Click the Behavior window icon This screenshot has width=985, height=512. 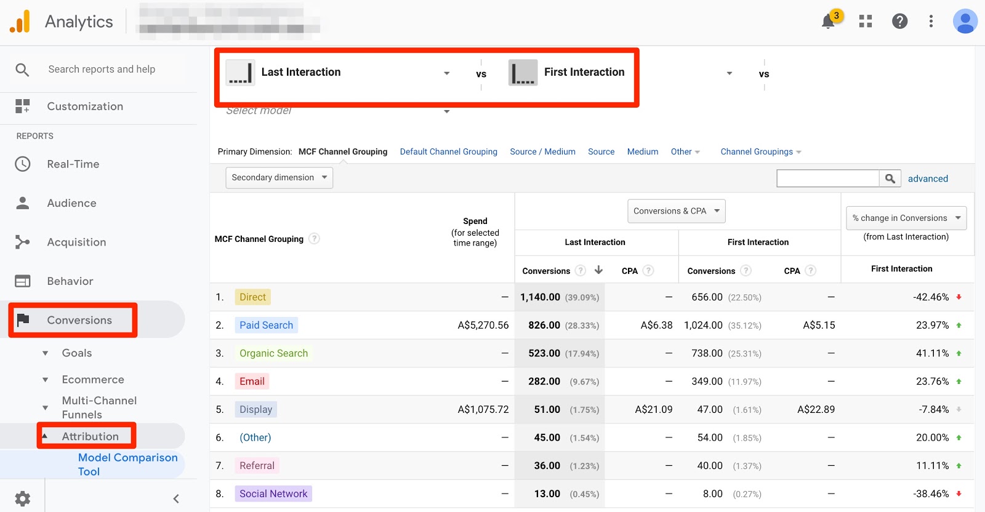tap(22, 281)
